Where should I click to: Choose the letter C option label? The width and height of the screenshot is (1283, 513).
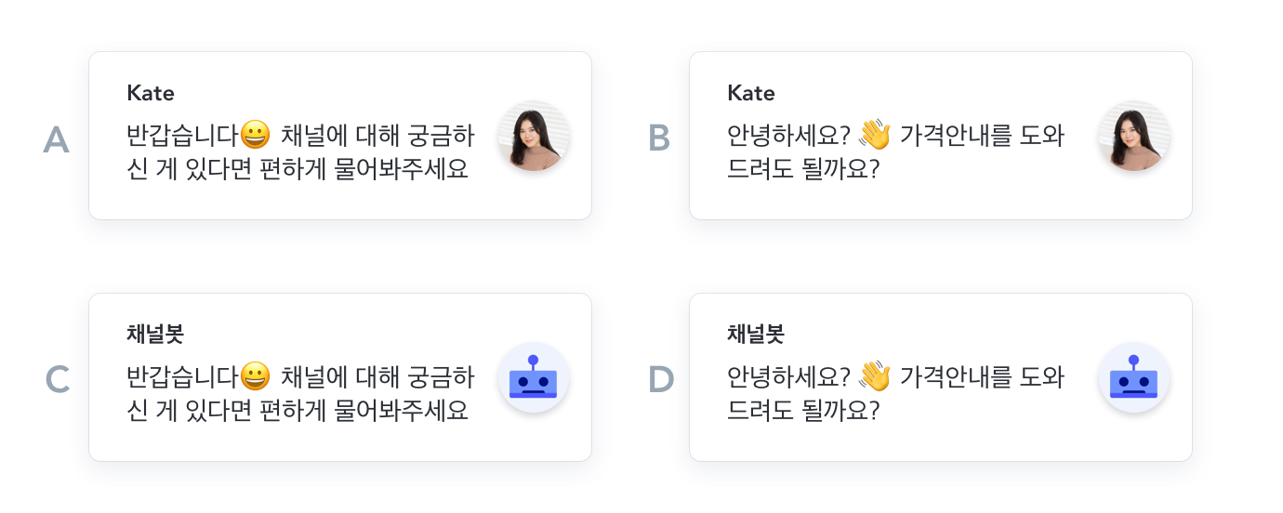click(57, 380)
